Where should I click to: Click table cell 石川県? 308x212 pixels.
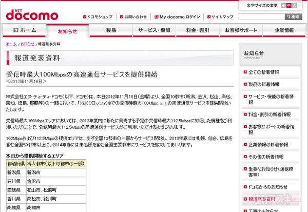(16, 181)
